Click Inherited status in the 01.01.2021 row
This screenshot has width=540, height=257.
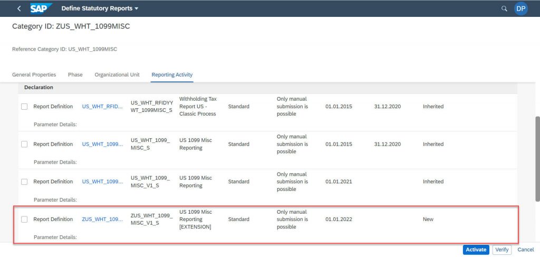(x=433, y=182)
